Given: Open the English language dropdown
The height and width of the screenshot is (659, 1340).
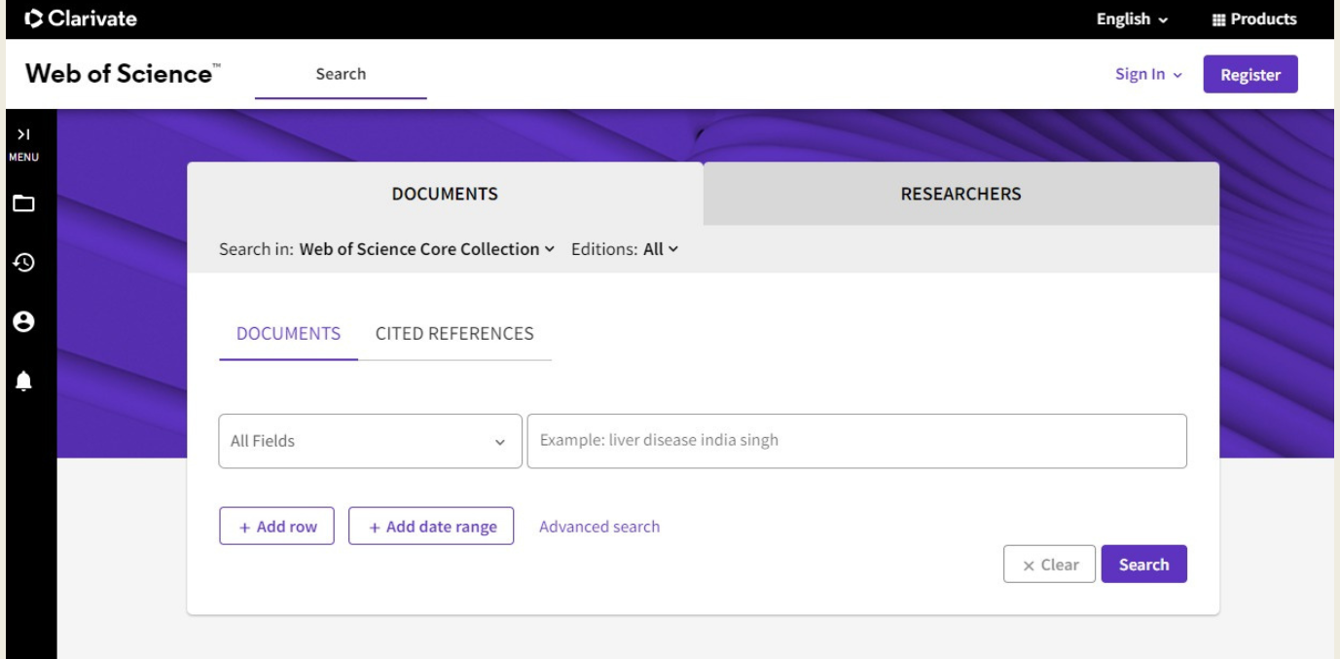Looking at the screenshot, I should coord(1133,19).
